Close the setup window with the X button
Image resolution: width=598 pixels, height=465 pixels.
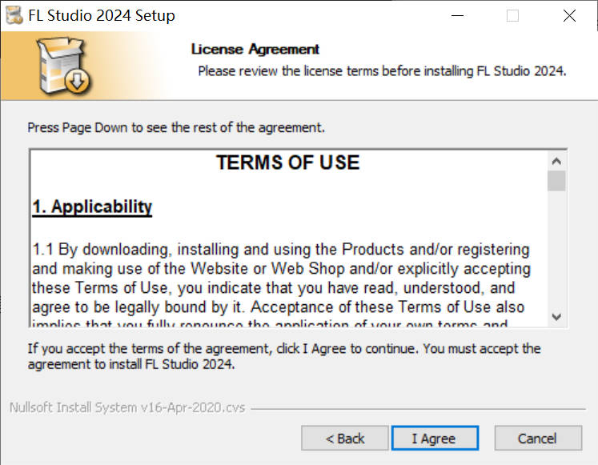coord(569,15)
